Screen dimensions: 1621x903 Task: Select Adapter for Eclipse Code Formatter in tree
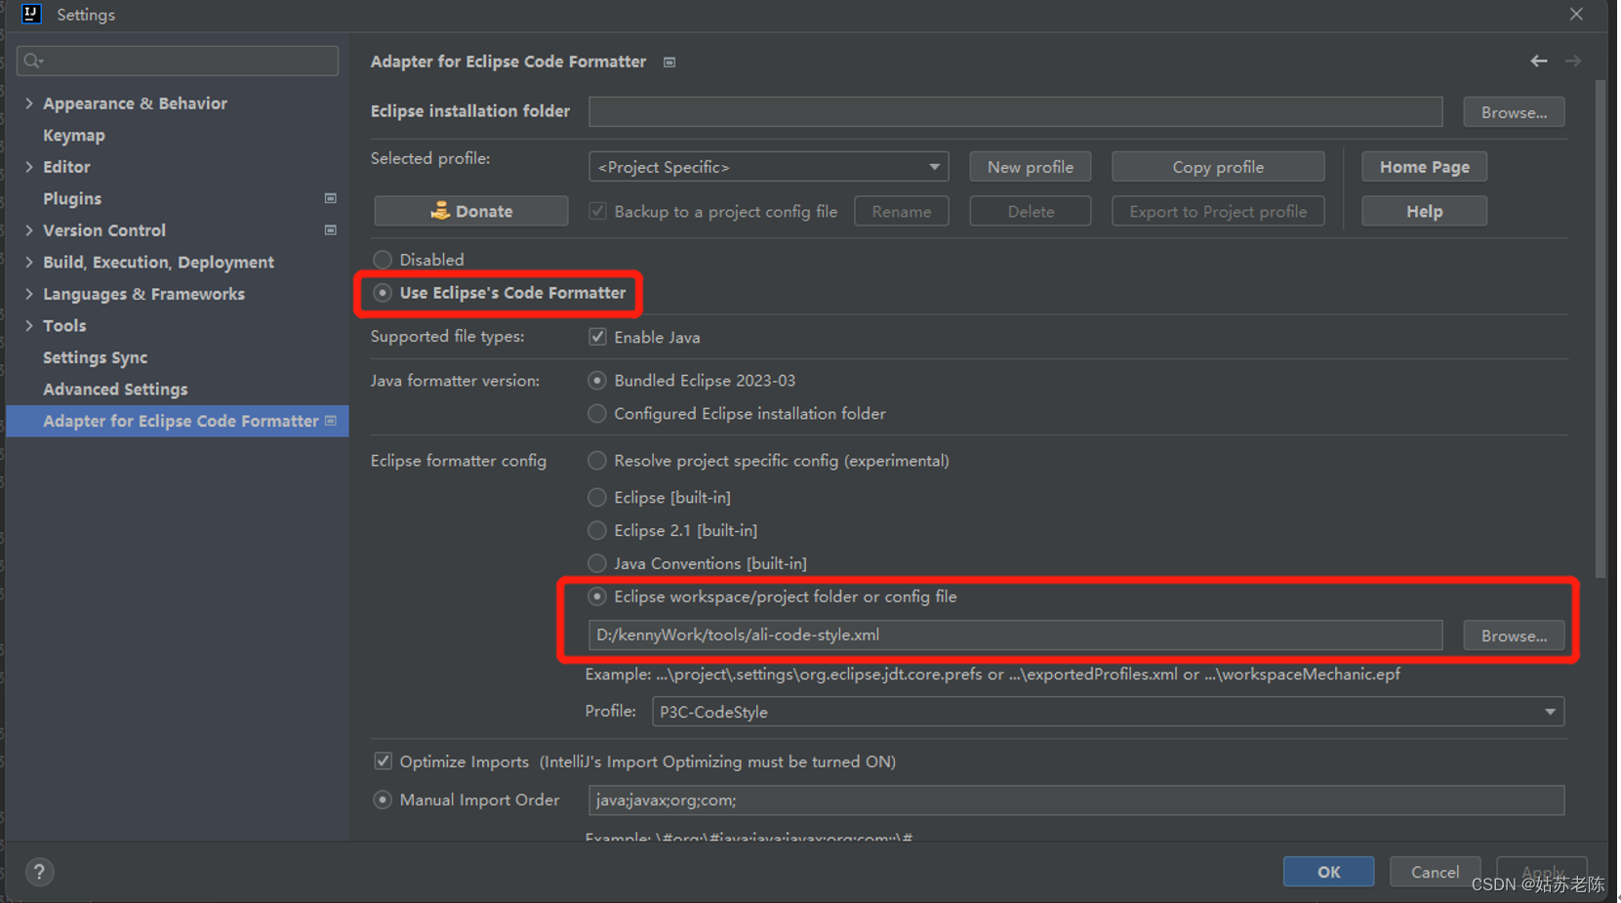pyautogui.click(x=177, y=421)
